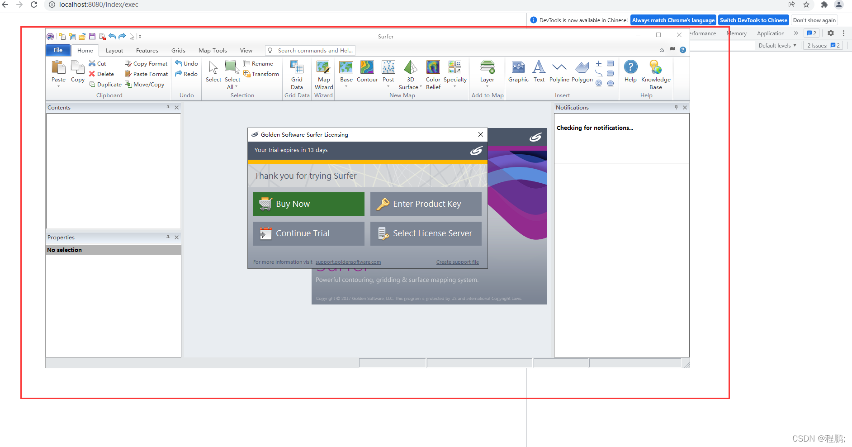This screenshot has height=447, width=852.
Task: Click the Copy icon in Clipboard group
Action: coord(78,68)
